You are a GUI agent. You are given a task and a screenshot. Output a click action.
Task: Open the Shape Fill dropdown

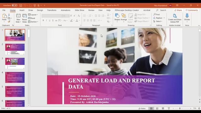point(140,14)
